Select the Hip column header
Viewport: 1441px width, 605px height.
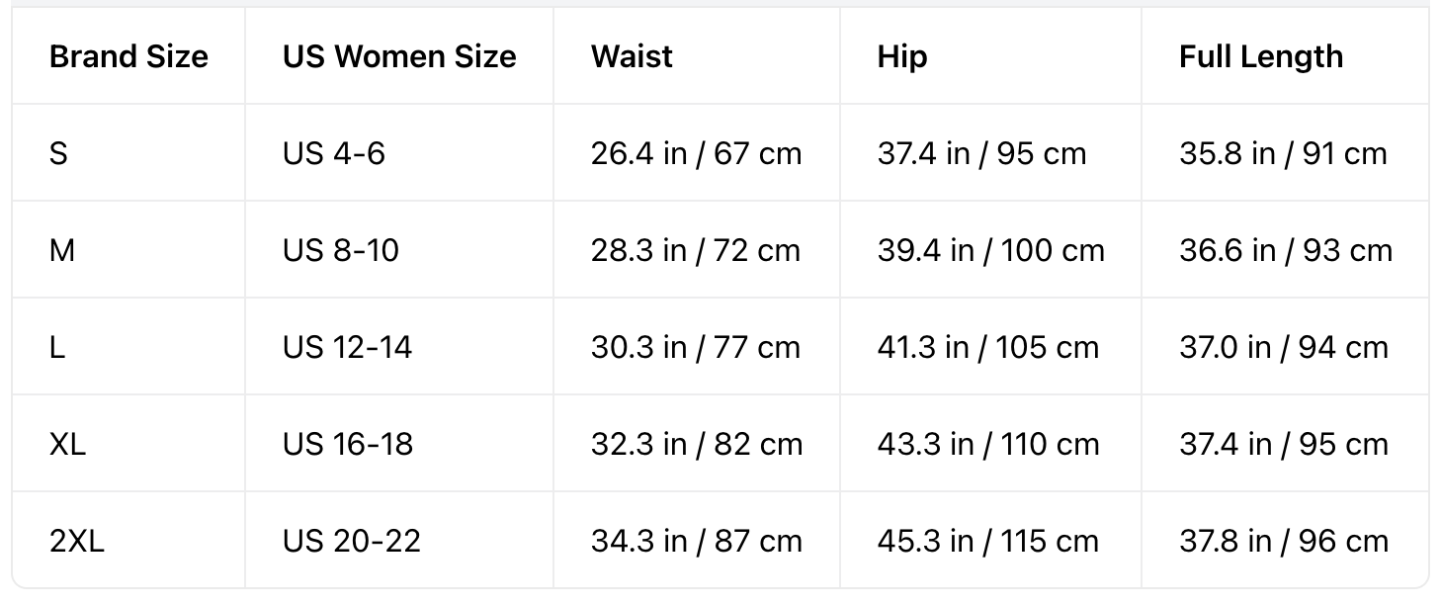coord(902,56)
